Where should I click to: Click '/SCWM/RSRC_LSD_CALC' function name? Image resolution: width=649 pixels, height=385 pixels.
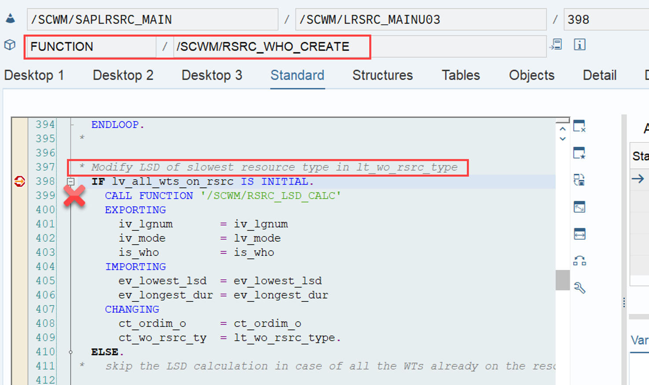[271, 196]
